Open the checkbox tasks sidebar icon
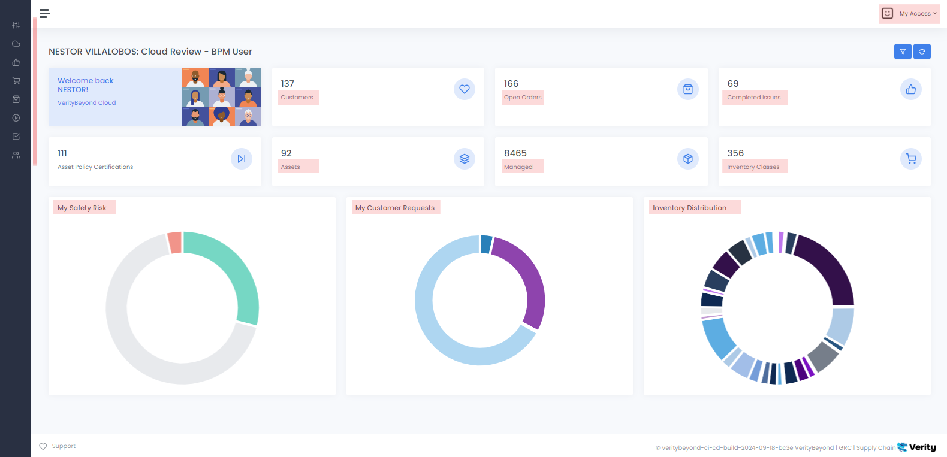The width and height of the screenshot is (947, 457). pos(16,137)
